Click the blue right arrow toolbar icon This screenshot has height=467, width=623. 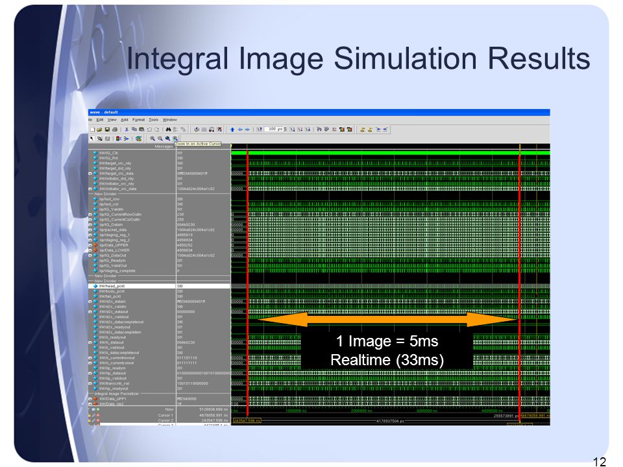point(247,130)
